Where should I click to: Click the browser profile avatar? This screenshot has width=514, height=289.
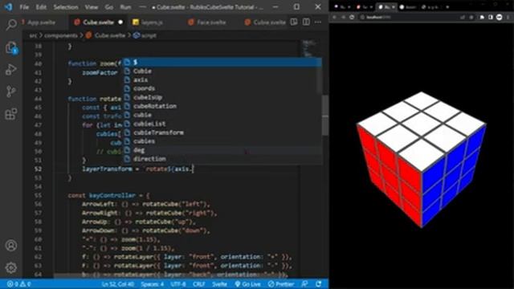click(x=500, y=17)
